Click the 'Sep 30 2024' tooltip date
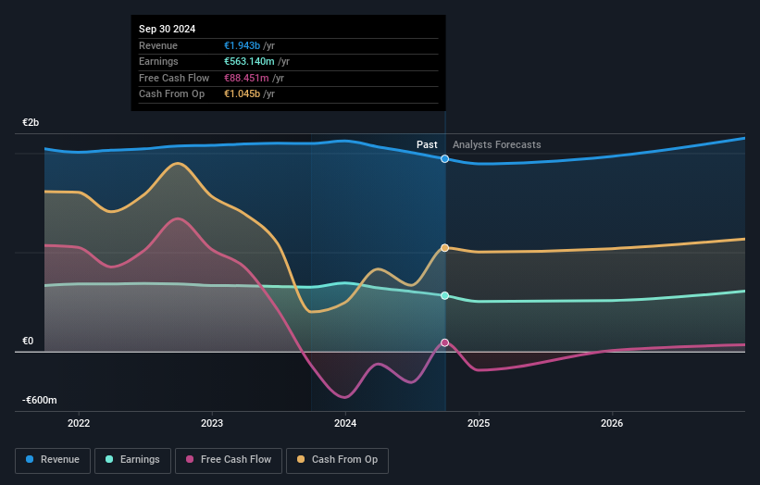The height and width of the screenshot is (485, 760). click(168, 29)
